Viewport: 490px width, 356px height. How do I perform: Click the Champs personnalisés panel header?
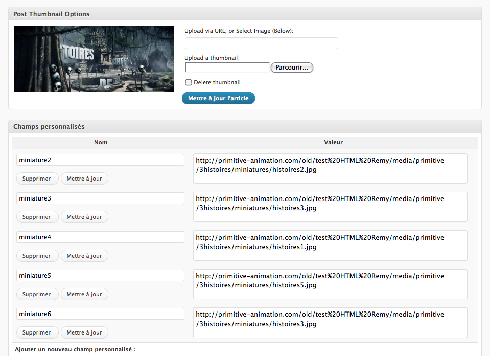tap(245, 127)
